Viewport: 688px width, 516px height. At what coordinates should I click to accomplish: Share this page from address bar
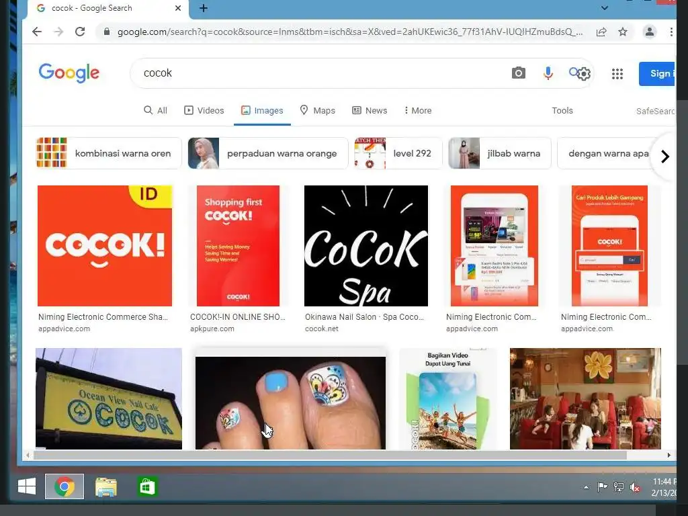[601, 32]
